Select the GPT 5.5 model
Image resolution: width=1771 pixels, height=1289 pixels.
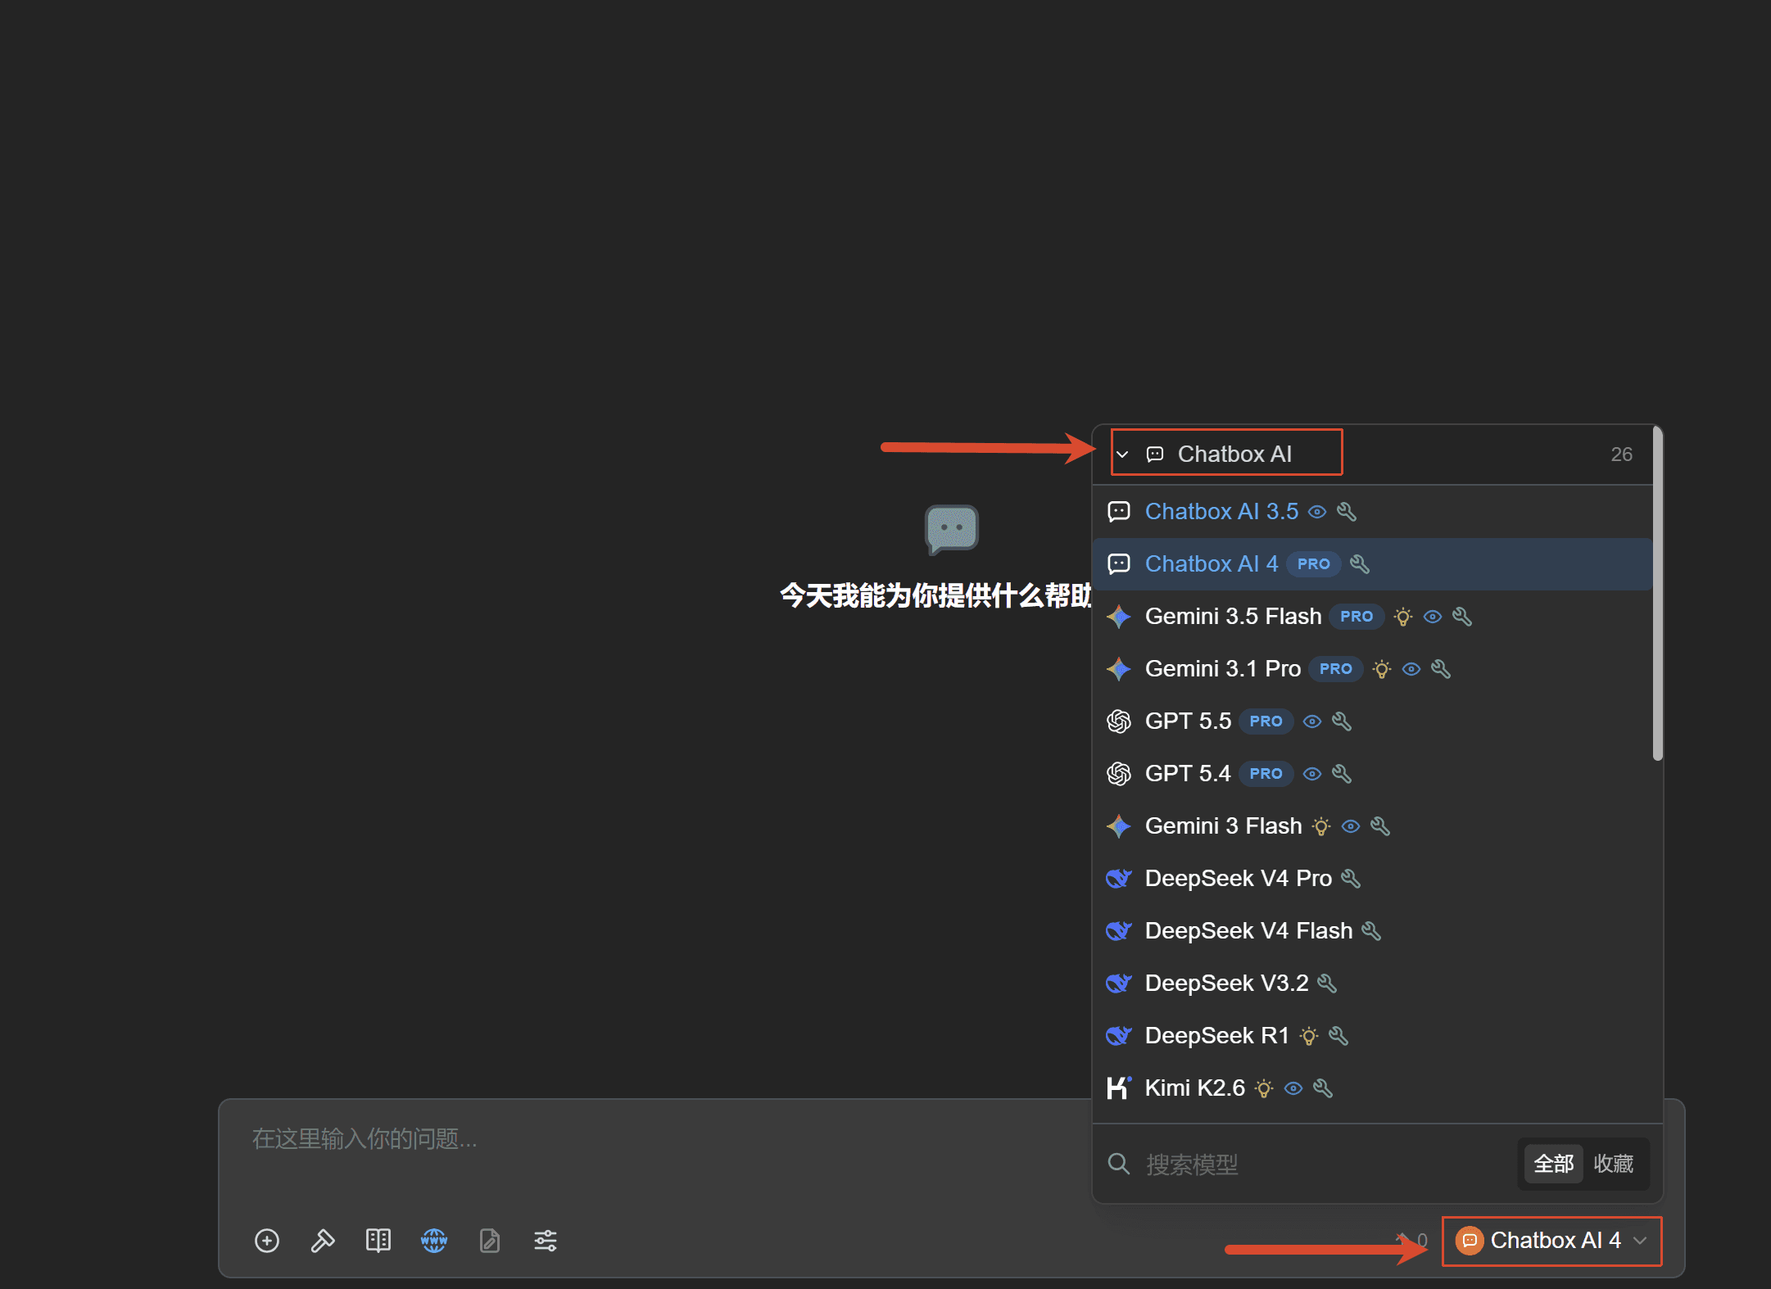coord(1373,721)
